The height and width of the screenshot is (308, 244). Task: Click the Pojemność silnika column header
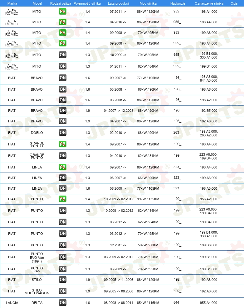tap(87, 3)
